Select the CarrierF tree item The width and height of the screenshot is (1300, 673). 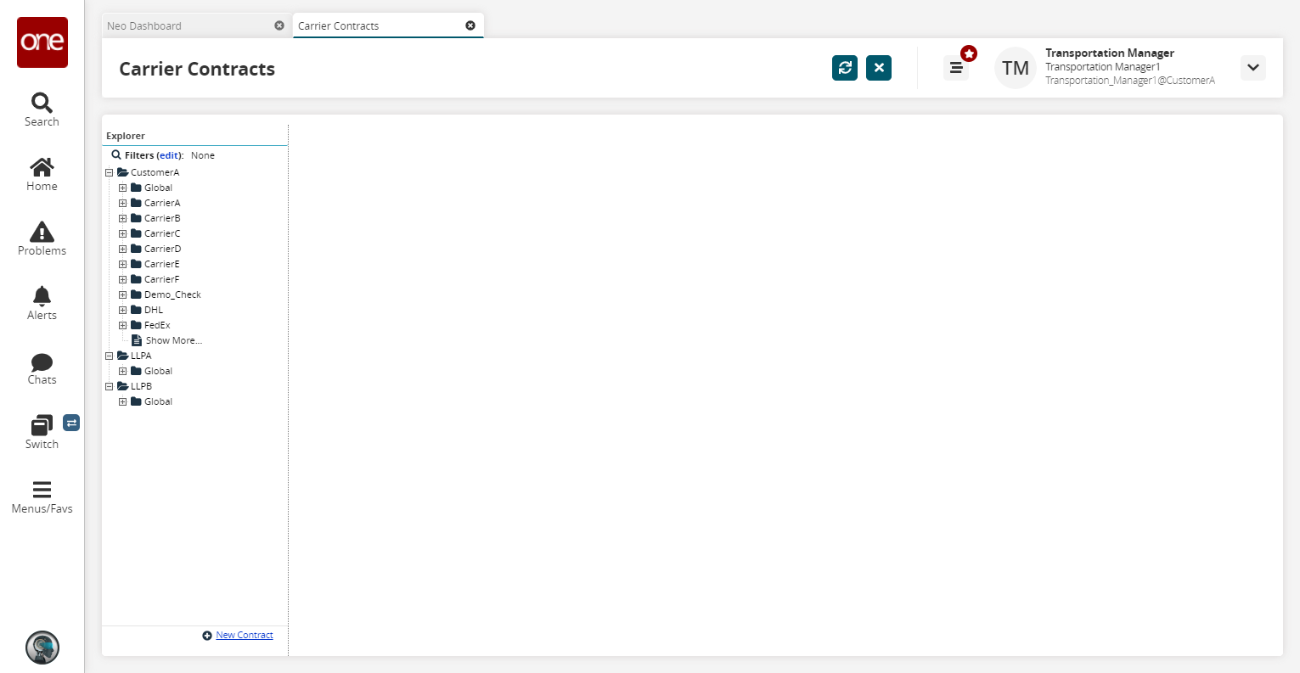162,279
